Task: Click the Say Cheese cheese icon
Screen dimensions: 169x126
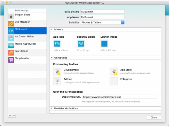Action: [x=11, y=53]
